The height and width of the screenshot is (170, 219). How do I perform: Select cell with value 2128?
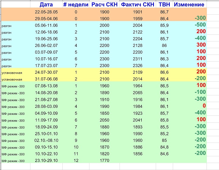point(138,45)
